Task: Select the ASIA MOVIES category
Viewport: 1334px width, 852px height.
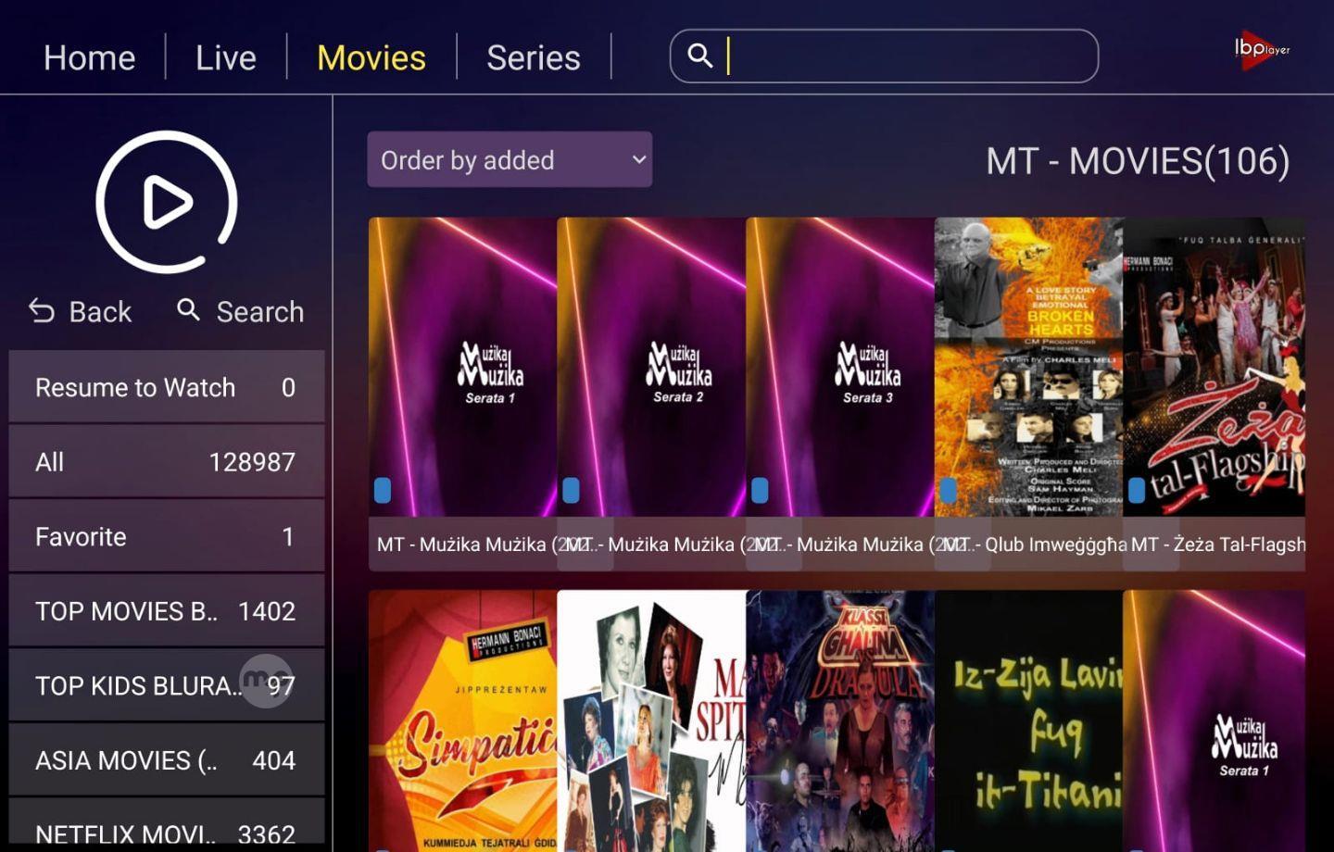Action: pyautogui.click(x=167, y=760)
